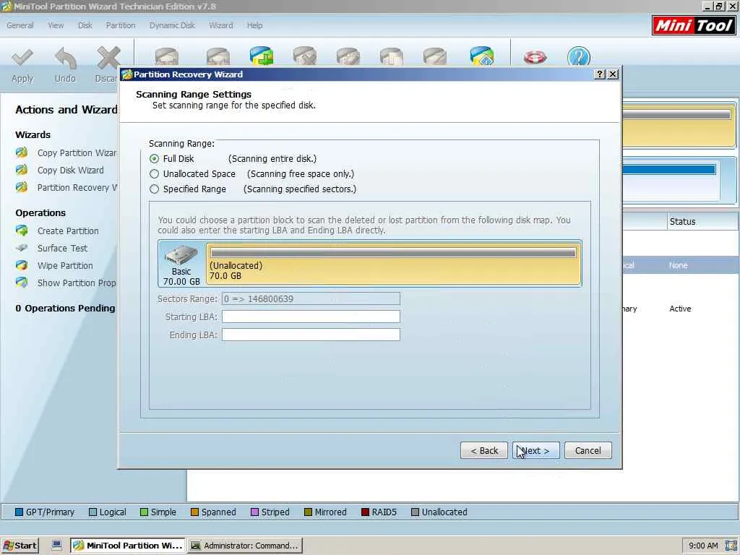Viewport: 740px width, 555px height.
Task: Click the Wipe Partition sidebar icon
Action: point(22,265)
